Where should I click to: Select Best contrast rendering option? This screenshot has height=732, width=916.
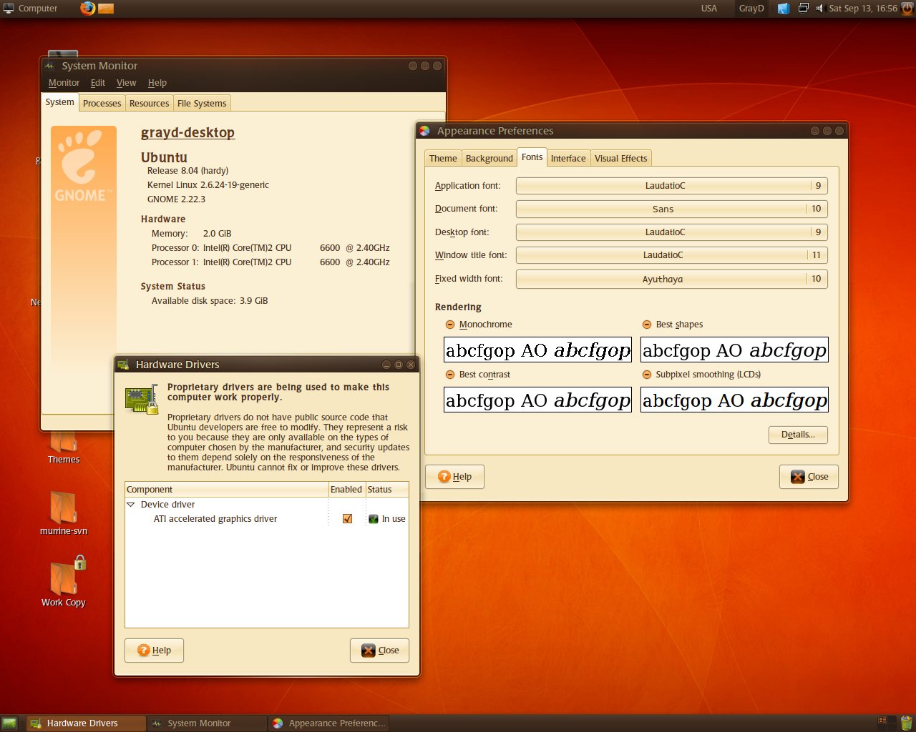coord(450,375)
